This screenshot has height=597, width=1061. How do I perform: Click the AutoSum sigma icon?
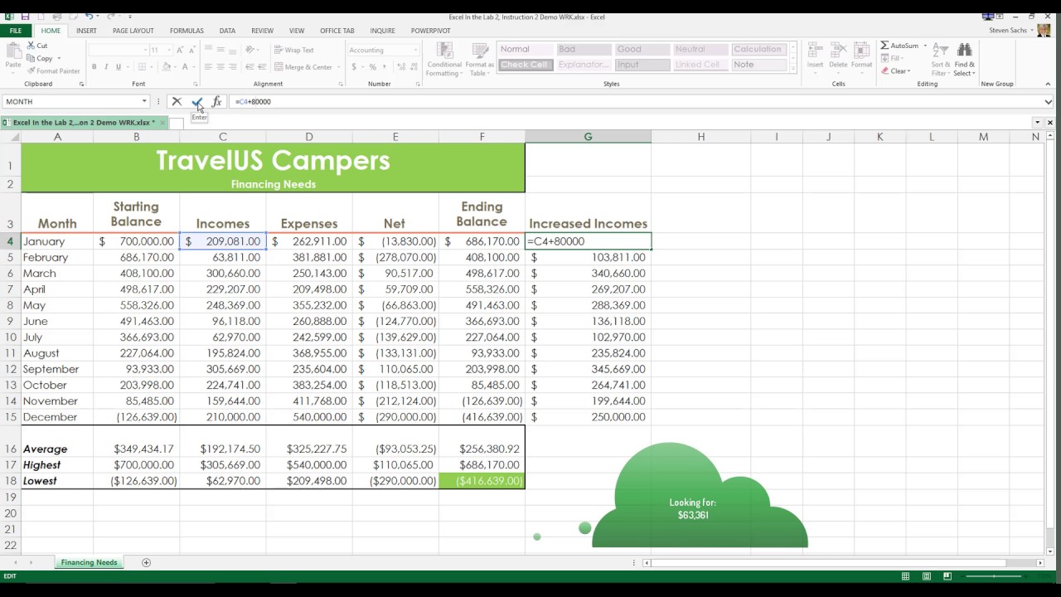884,46
